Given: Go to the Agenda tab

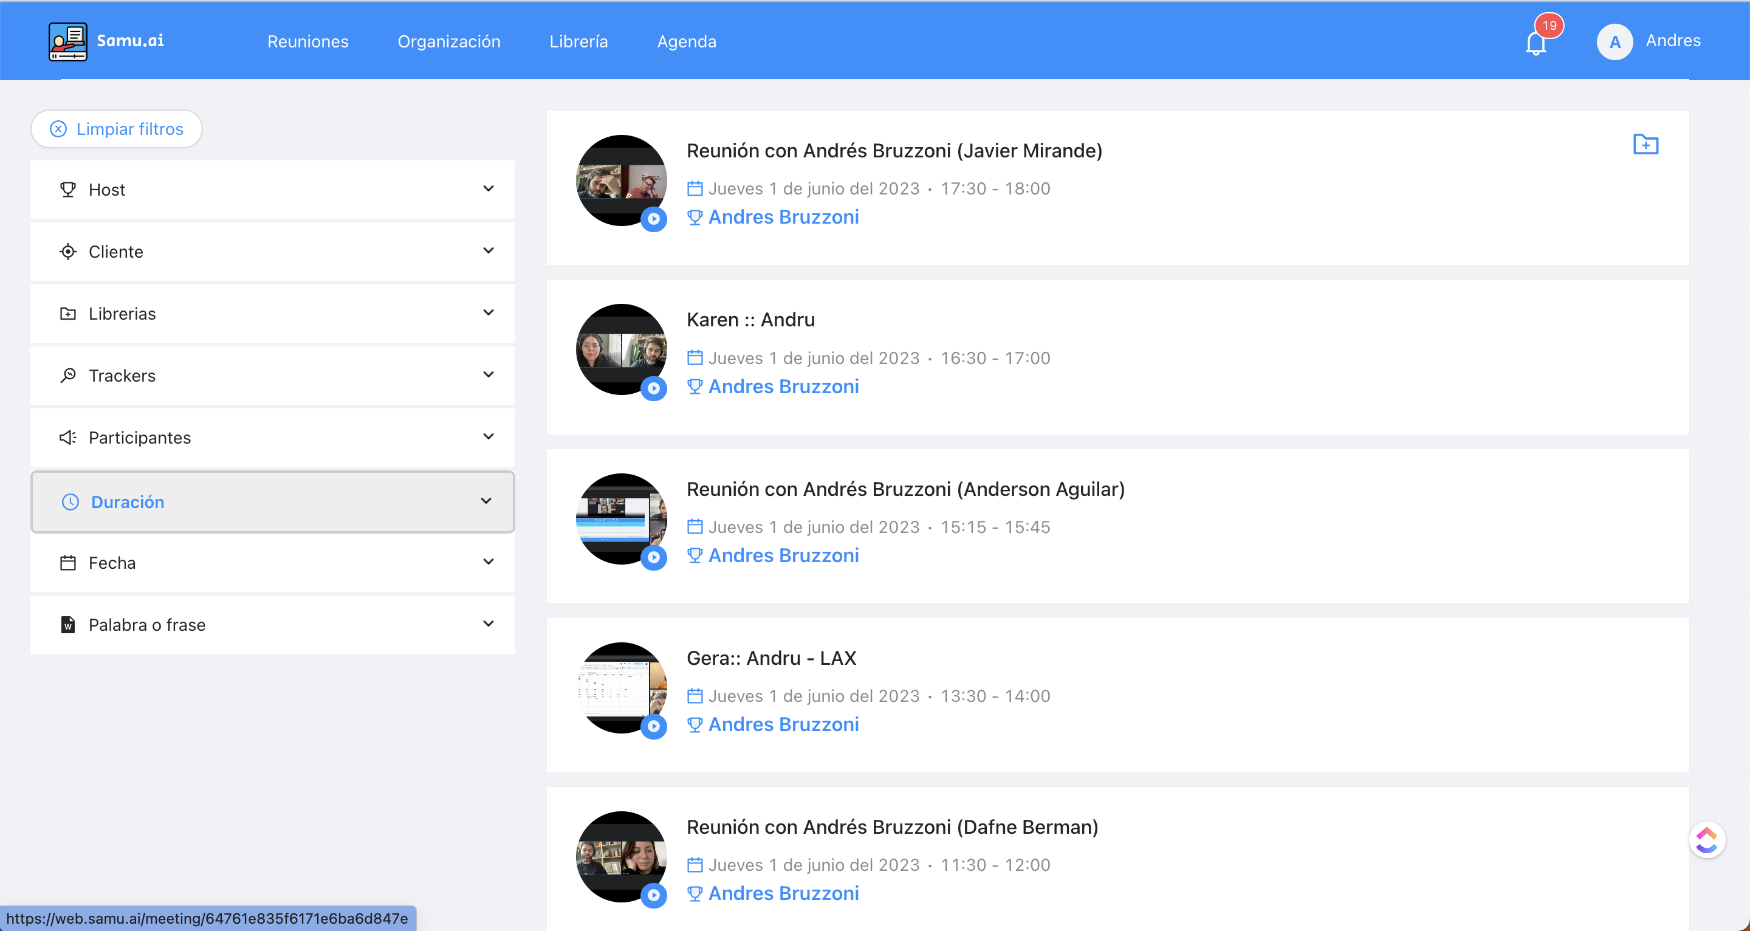Looking at the screenshot, I should pyautogui.click(x=686, y=41).
